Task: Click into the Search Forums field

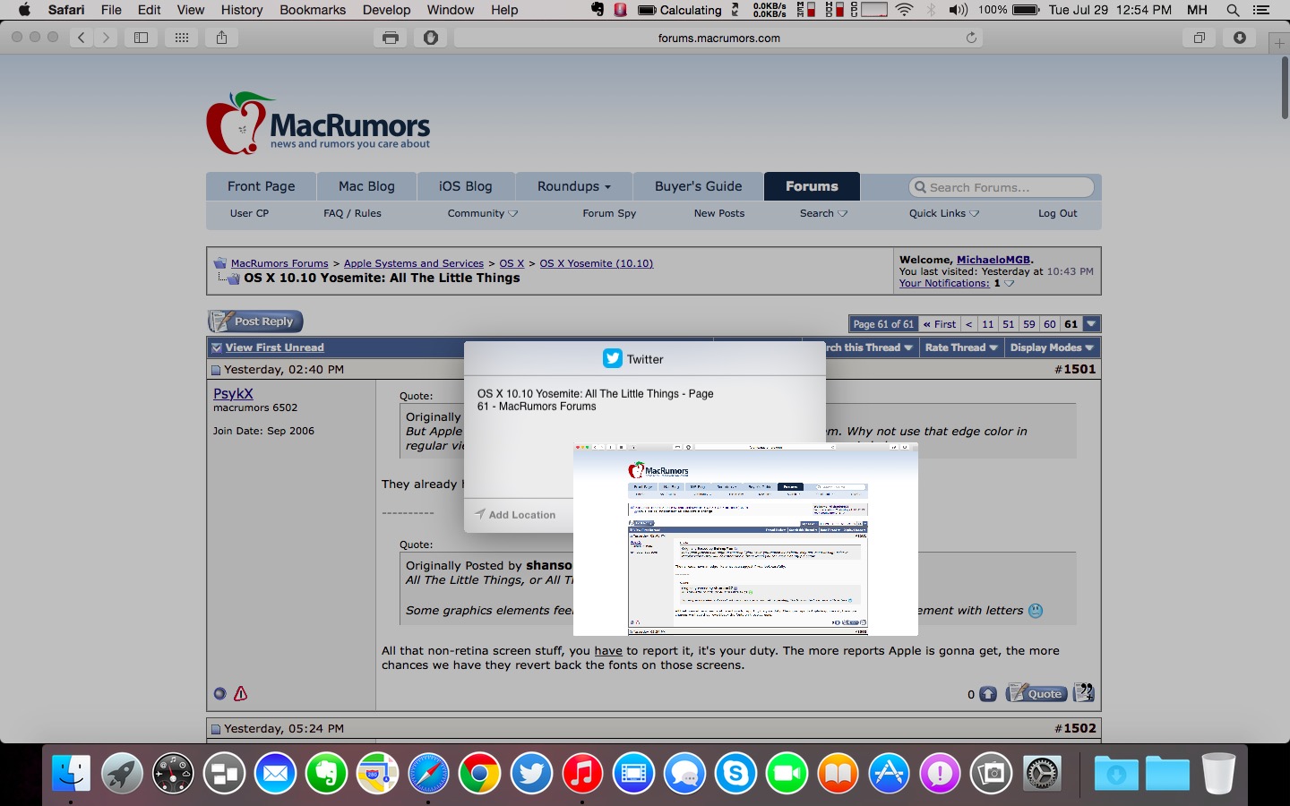Action: click(1002, 187)
